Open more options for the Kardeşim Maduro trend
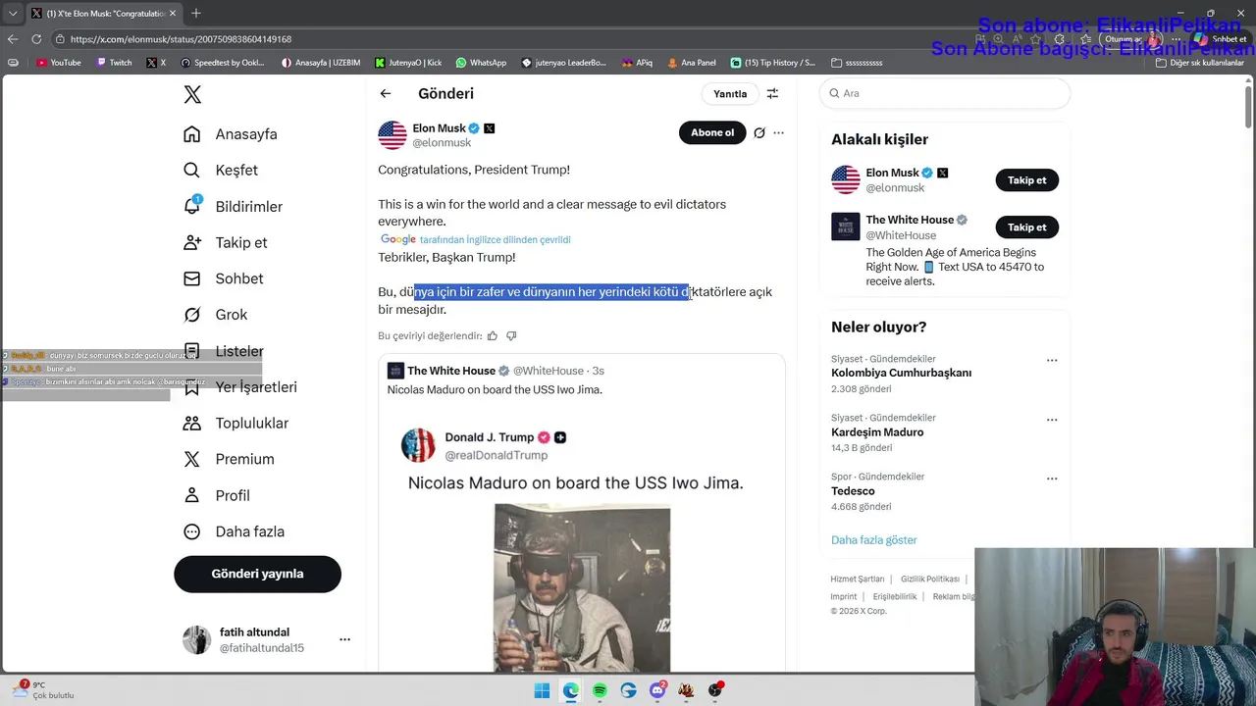1256x706 pixels. [1052, 420]
